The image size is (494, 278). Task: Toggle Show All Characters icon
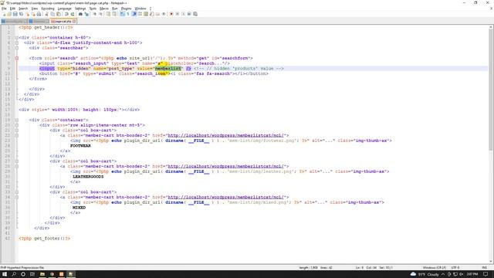point(127,14)
